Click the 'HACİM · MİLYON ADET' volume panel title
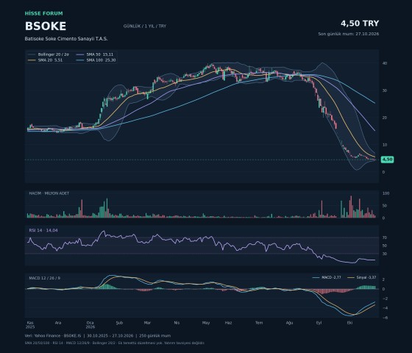This screenshot has width=412, height=353. point(49,193)
